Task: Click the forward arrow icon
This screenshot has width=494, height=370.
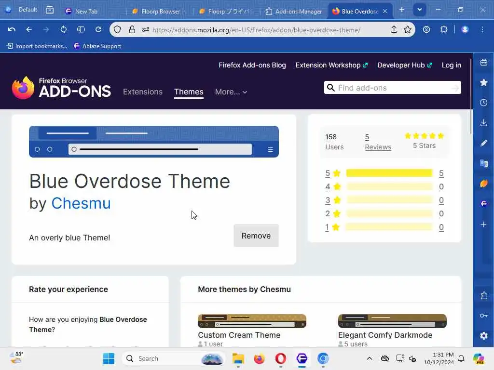Action: (x=46, y=29)
